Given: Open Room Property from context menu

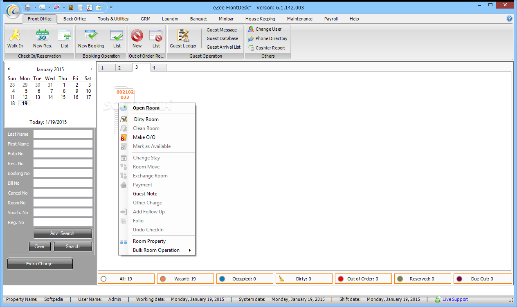Looking at the screenshot, I should 157,241.
